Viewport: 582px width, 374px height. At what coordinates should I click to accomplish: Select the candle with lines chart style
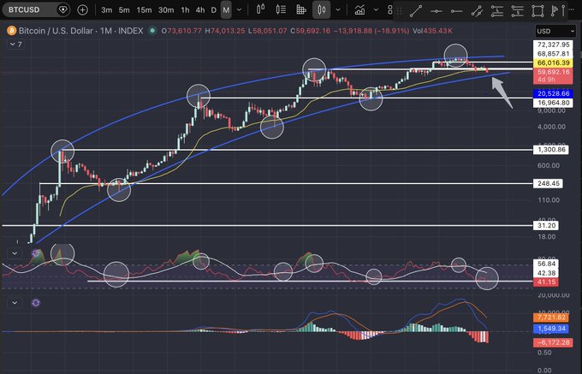tap(281, 9)
